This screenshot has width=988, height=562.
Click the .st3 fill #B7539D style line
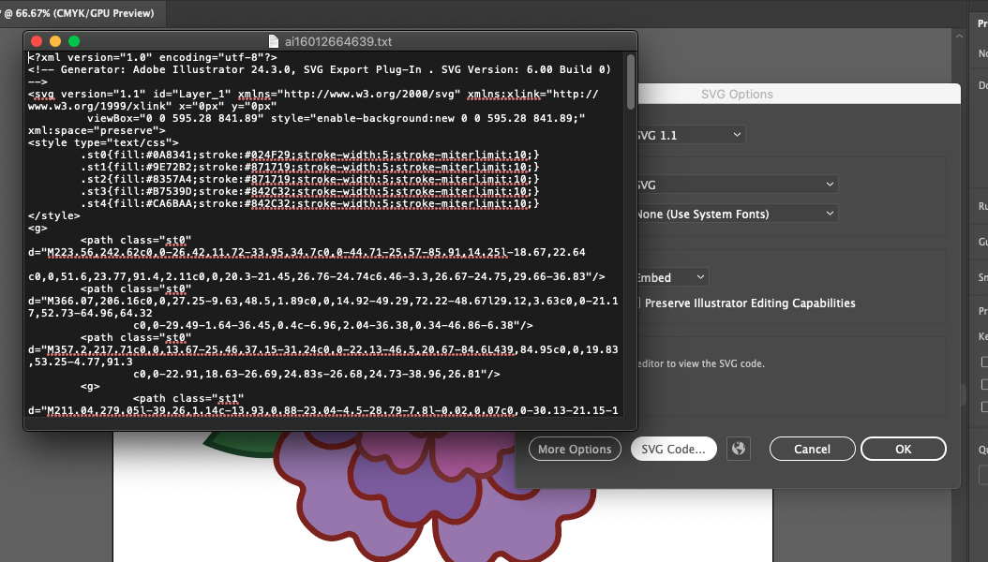click(310, 191)
